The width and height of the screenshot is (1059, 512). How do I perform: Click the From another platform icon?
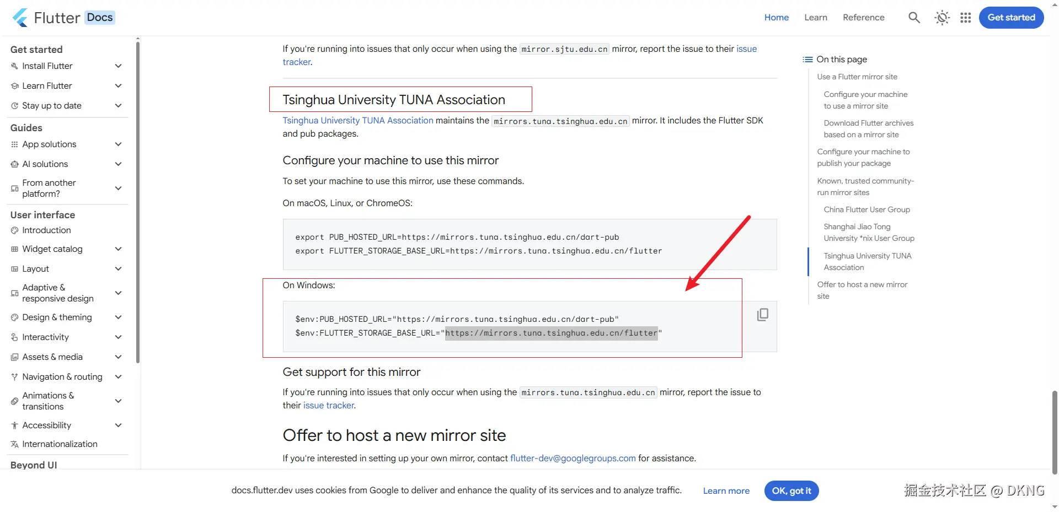point(14,188)
